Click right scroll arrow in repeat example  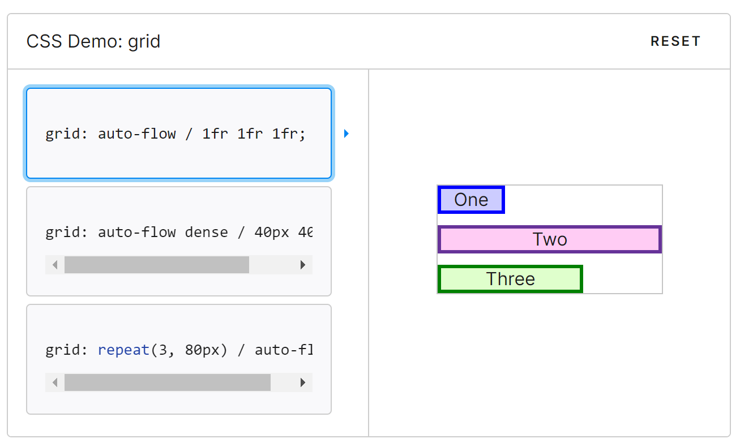(303, 382)
